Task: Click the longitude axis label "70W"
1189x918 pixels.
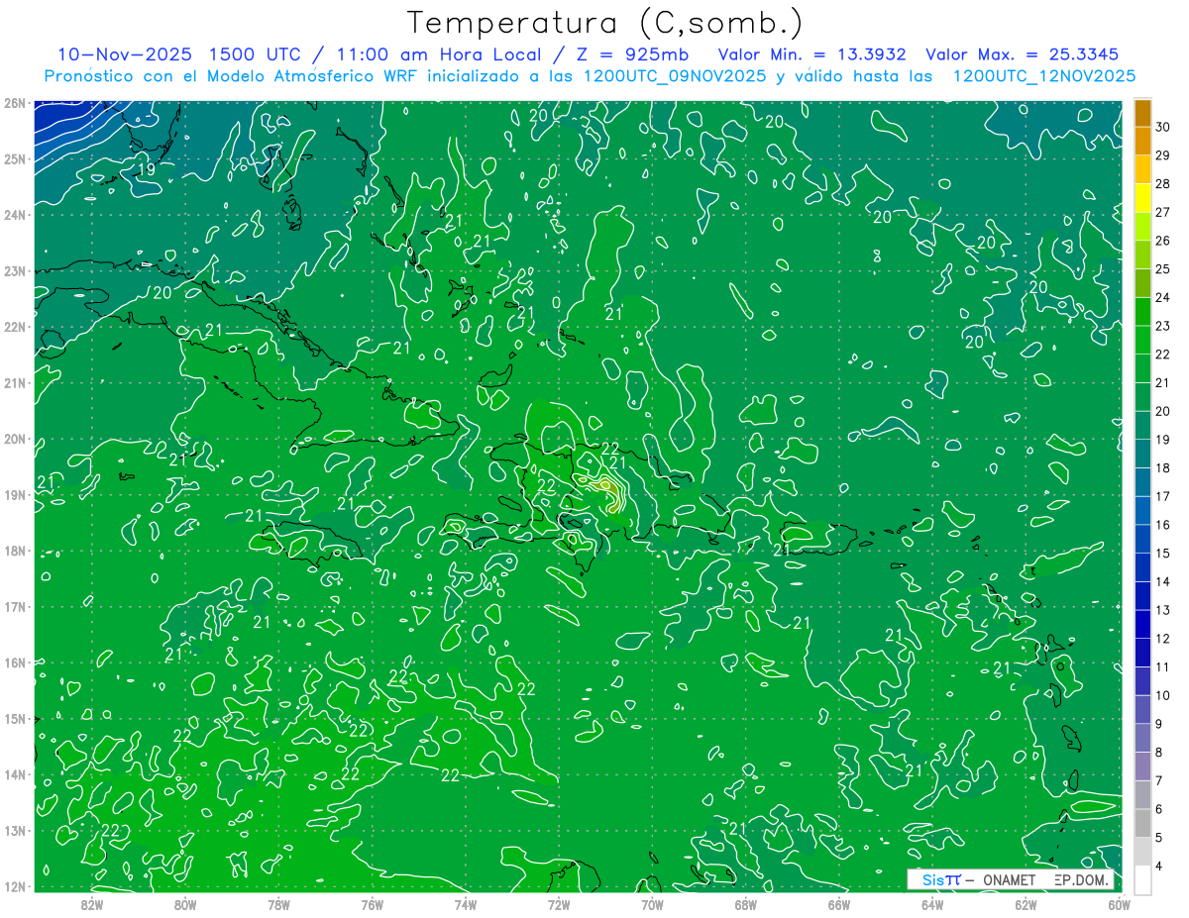Action: pyautogui.click(x=652, y=904)
